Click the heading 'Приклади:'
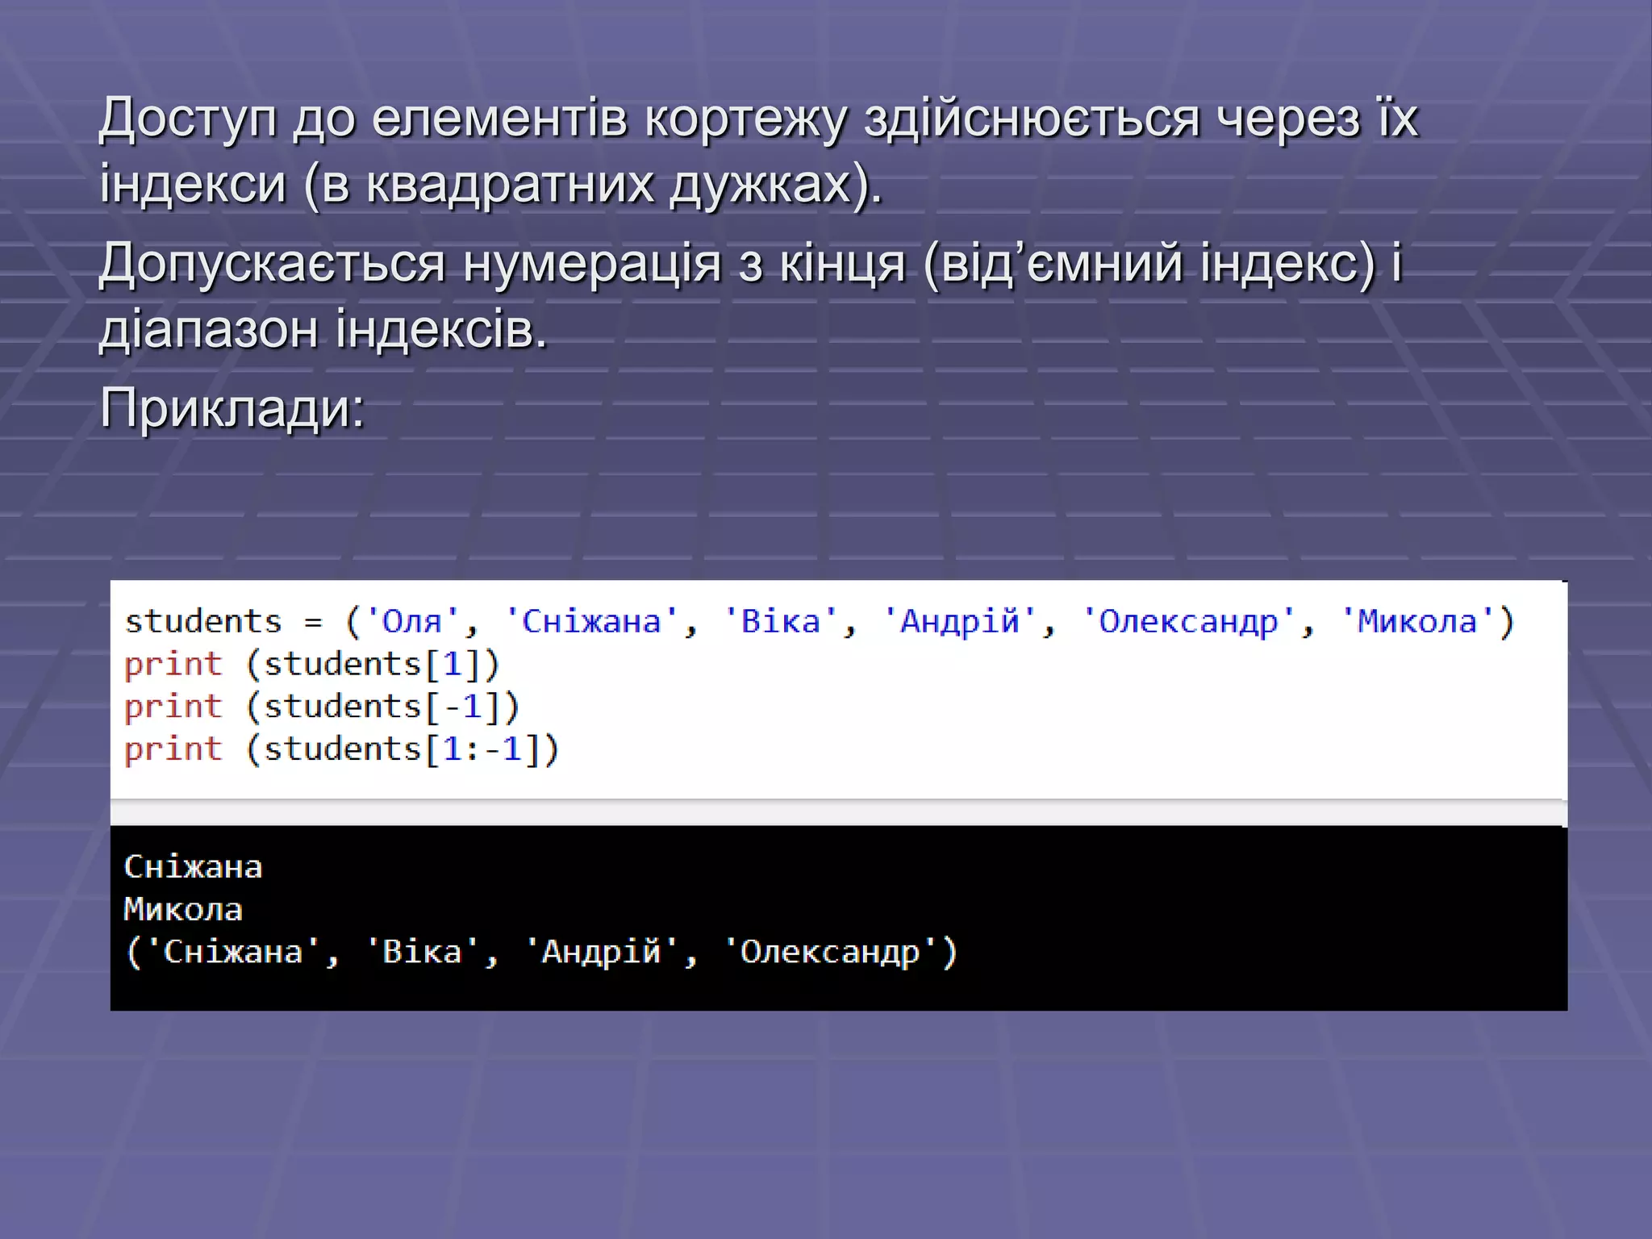Screen dimensions: 1652x1239 click(232, 408)
